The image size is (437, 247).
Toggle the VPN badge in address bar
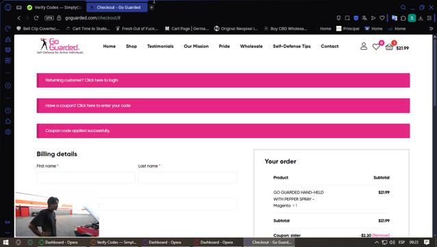coord(49,18)
